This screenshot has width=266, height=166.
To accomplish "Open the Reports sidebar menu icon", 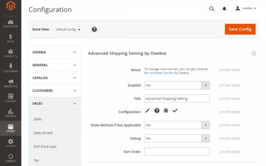I will point(11,111).
